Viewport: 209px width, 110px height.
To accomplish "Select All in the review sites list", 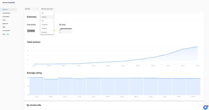I will (x=42, y=13).
